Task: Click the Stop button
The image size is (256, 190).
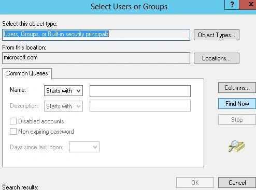Action: 237,120
